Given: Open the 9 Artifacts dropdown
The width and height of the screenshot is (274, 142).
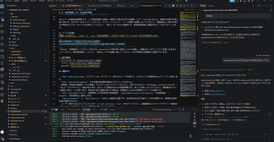Looking at the screenshot, I should pos(224,120).
